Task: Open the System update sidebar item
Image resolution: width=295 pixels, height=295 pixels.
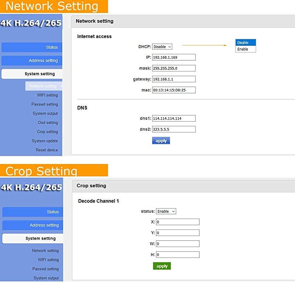Action: 45,141
